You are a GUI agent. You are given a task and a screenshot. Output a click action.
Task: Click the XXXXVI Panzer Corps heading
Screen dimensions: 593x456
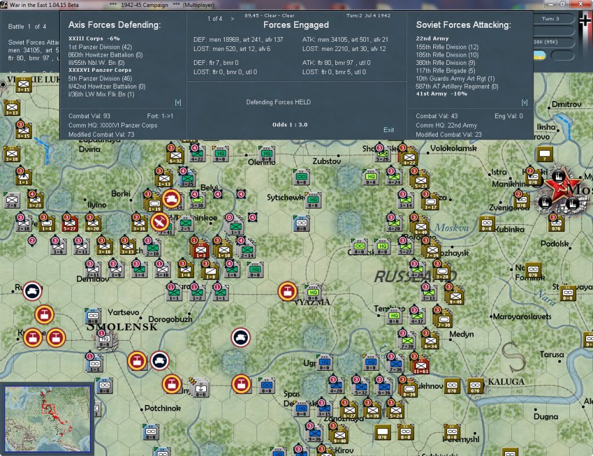[100, 70]
